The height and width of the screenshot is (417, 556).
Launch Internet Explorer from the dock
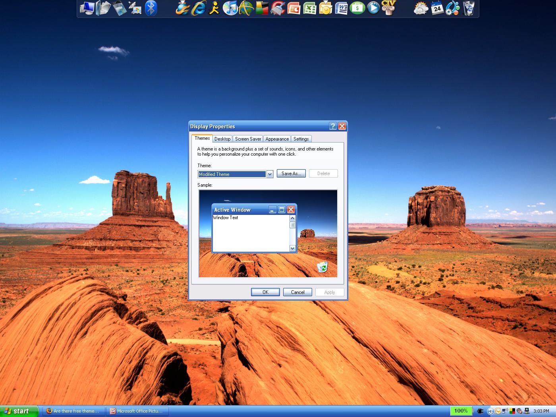pos(198,8)
